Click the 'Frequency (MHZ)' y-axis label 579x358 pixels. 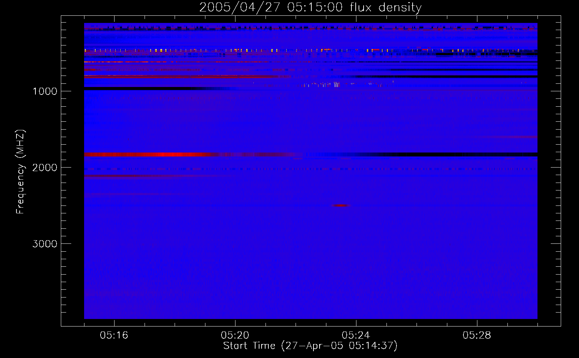point(20,172)
